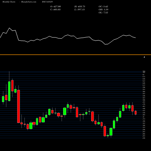Click the 251 price axis label
151x151 pixels.
point(144,136)
